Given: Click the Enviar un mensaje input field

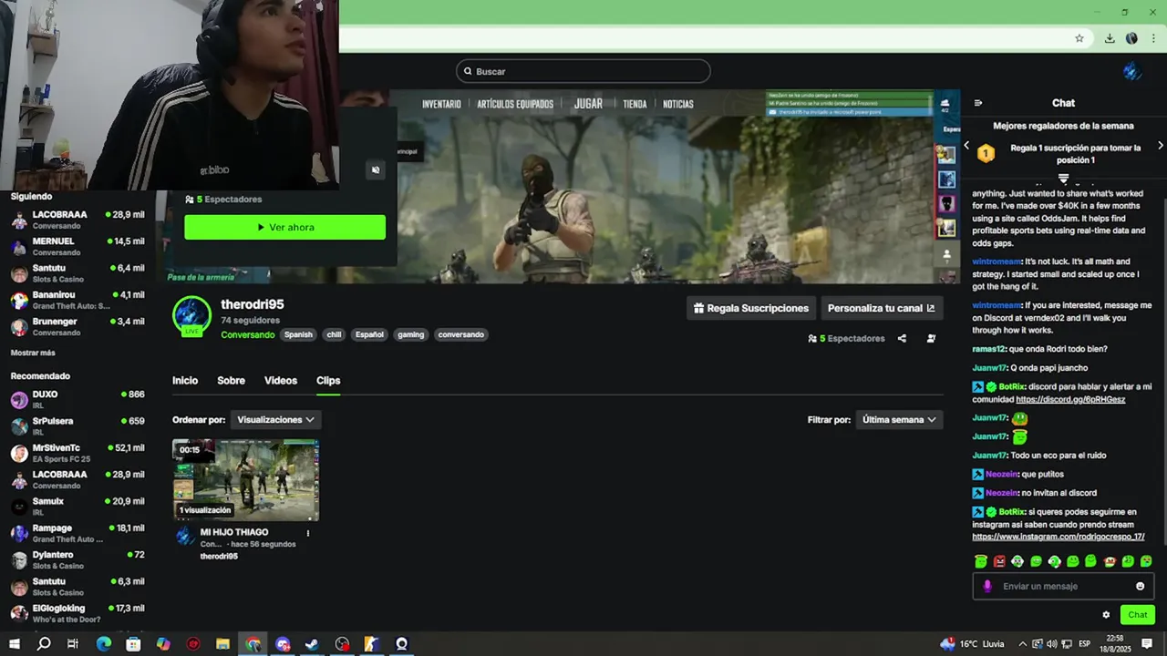Looking at the screenshot, I should pos(1063,586).
